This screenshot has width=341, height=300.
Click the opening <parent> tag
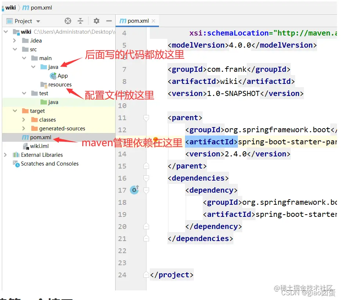pos(185,118)
